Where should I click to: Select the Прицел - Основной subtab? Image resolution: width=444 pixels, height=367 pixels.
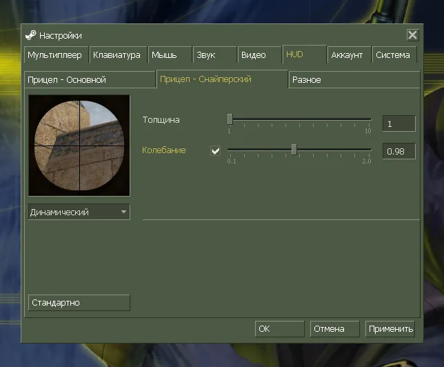(x=90, y=79)
